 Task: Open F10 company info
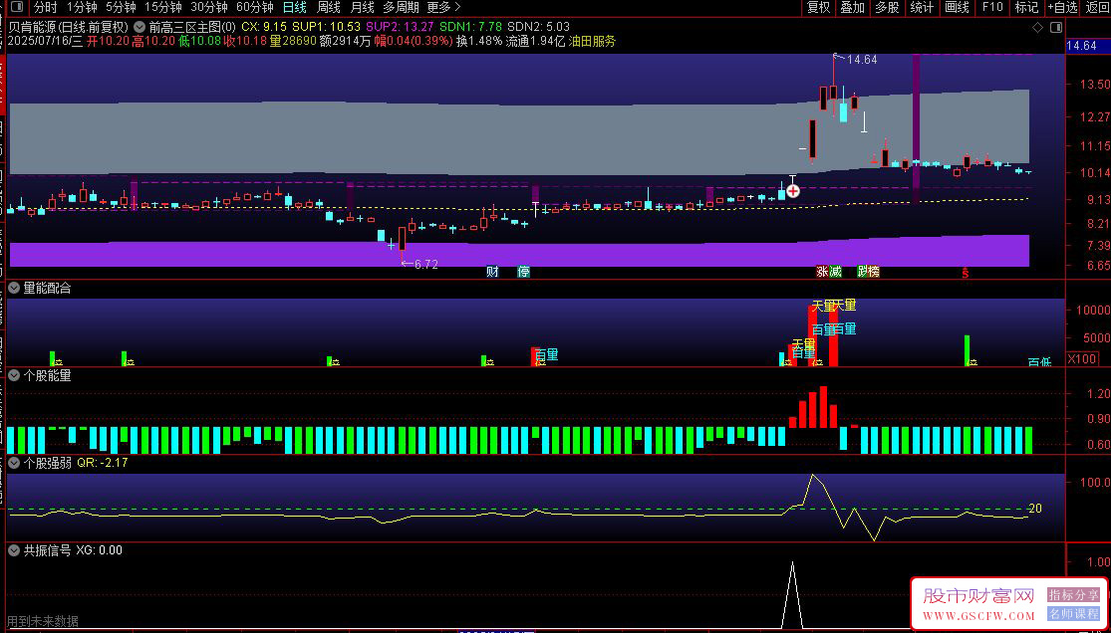click(992, 8)
